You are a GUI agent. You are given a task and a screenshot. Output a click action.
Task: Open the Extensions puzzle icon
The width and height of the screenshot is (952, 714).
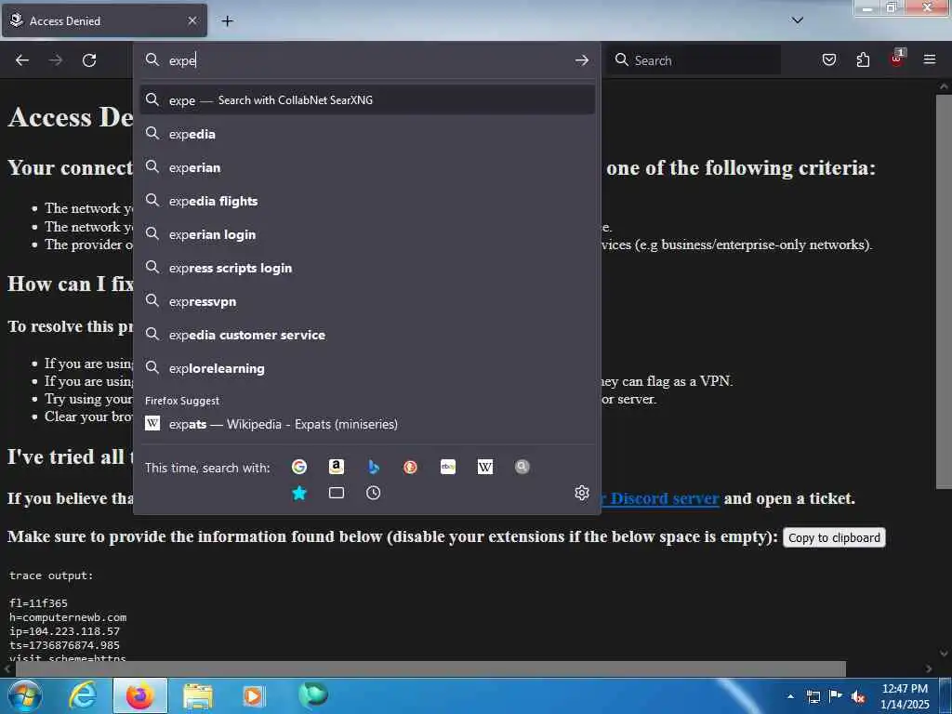(x=863, y=59)
